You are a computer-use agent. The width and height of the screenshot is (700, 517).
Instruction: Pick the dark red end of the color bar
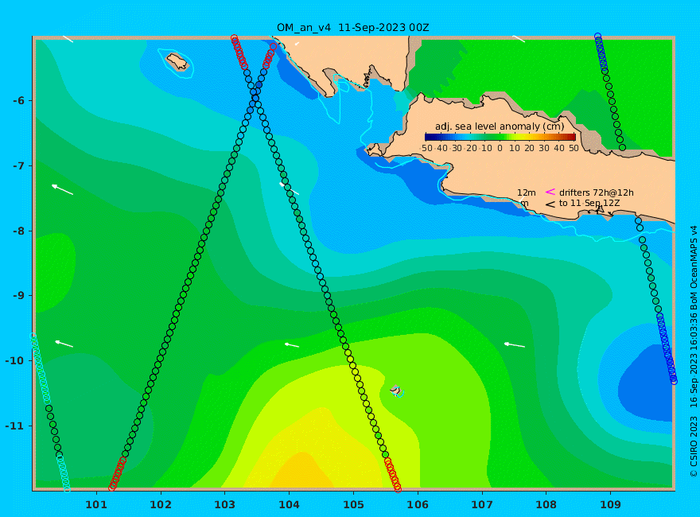pos(572,137)
